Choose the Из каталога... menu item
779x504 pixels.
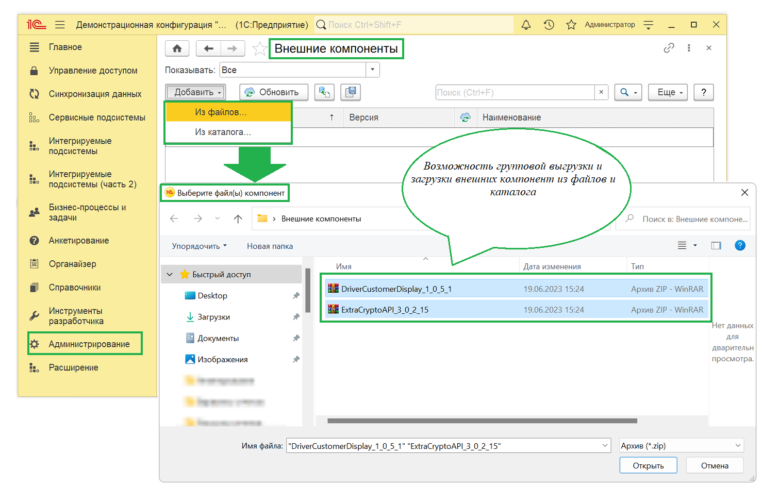click(x=223, y=132)
